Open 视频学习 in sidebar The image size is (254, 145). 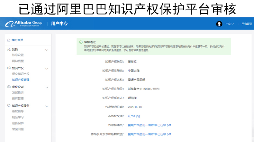(x=18, y=117)
